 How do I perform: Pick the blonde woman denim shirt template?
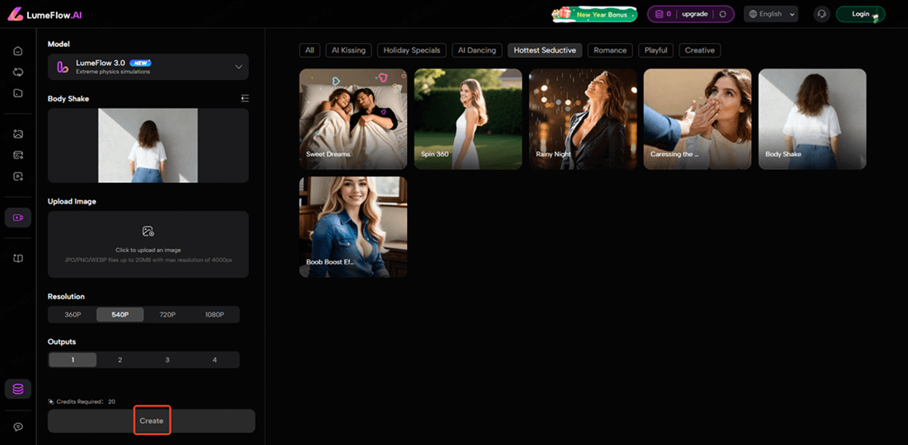[x=353, y=227]
